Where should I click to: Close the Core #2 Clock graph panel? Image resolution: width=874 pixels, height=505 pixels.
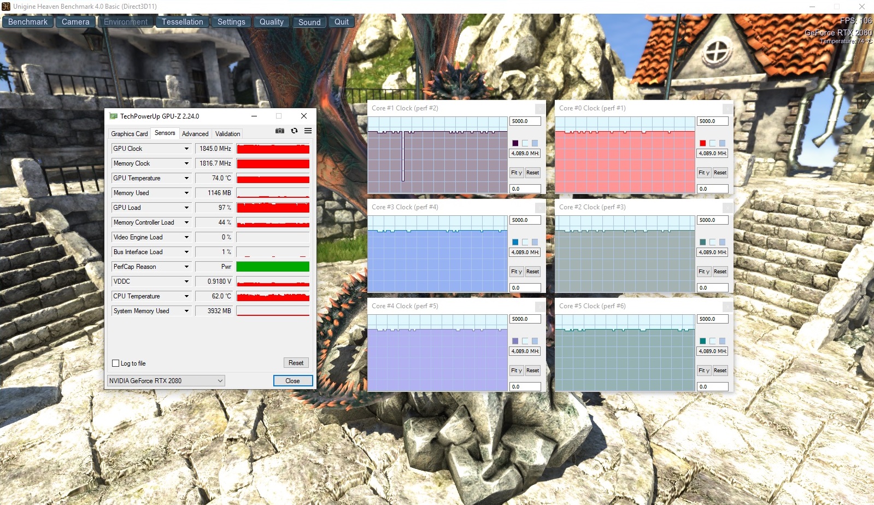(727, 208)
